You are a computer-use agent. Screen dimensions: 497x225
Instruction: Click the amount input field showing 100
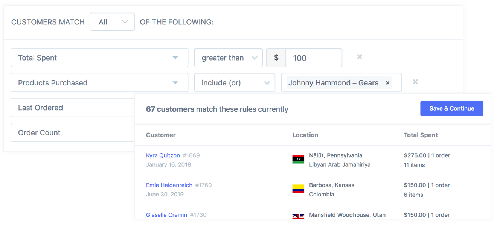314,58
